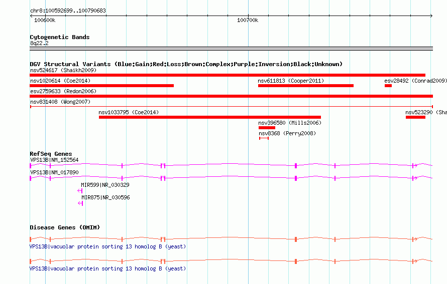This screenshot has height=284, width=447.
Task: Click the 8q22.2 band label
Action: (39, 43)
